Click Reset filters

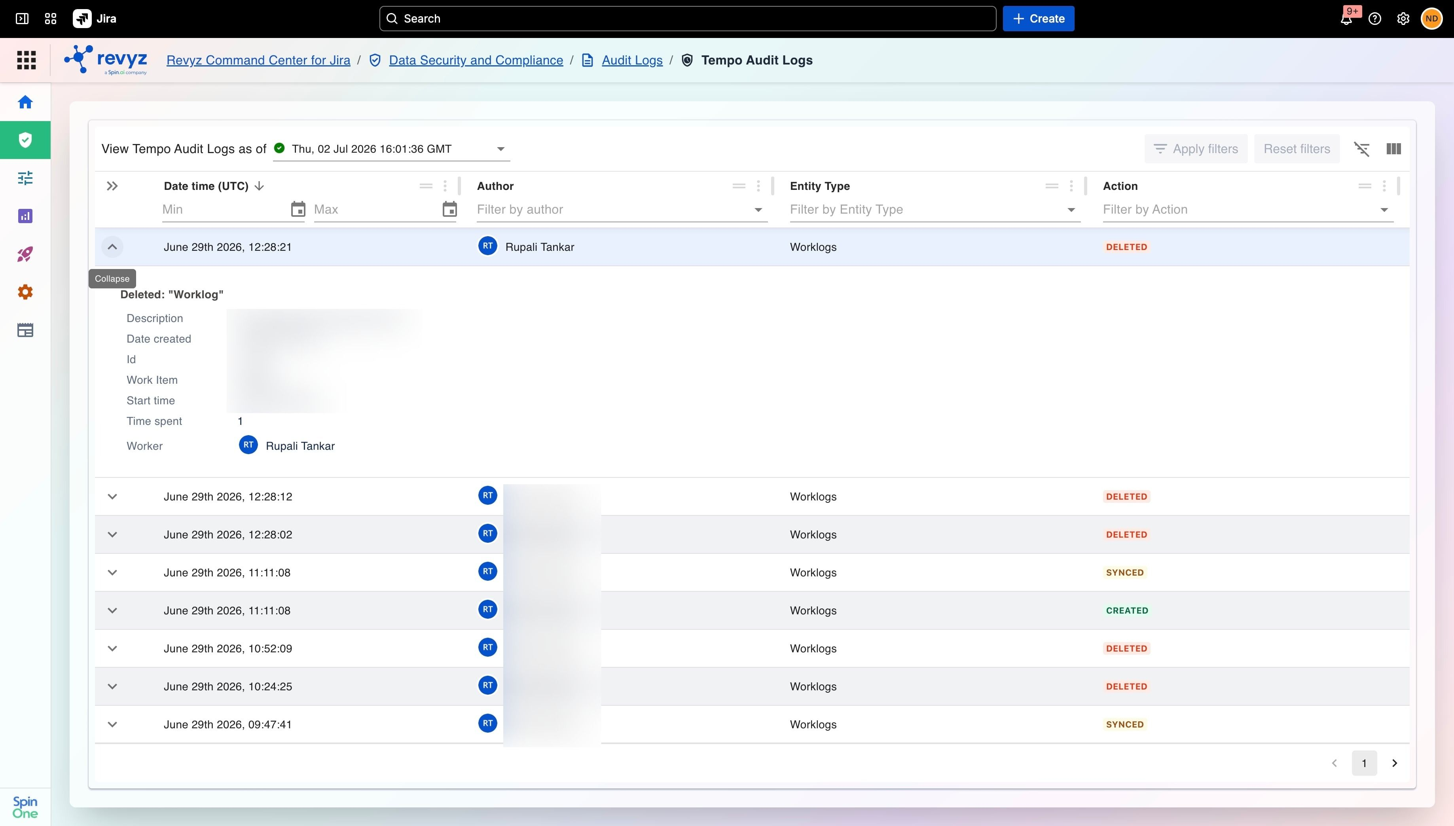(x=1297, y=149)
